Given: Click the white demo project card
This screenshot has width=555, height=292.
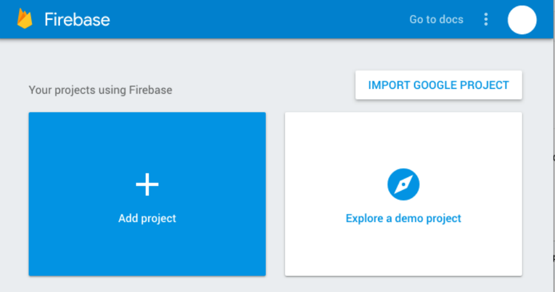Looking at the screenshot, I should click(403, 194).
